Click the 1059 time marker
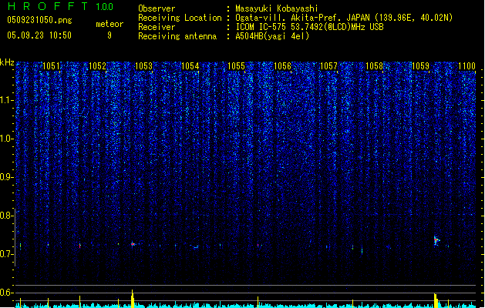The image size is (485, 308). click(421, 66)
